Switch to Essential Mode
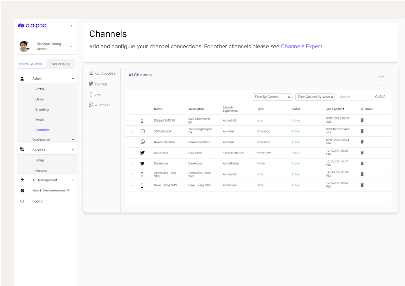Image resolution: width=405 pixels, height=286 pixels. click(31, 64)
